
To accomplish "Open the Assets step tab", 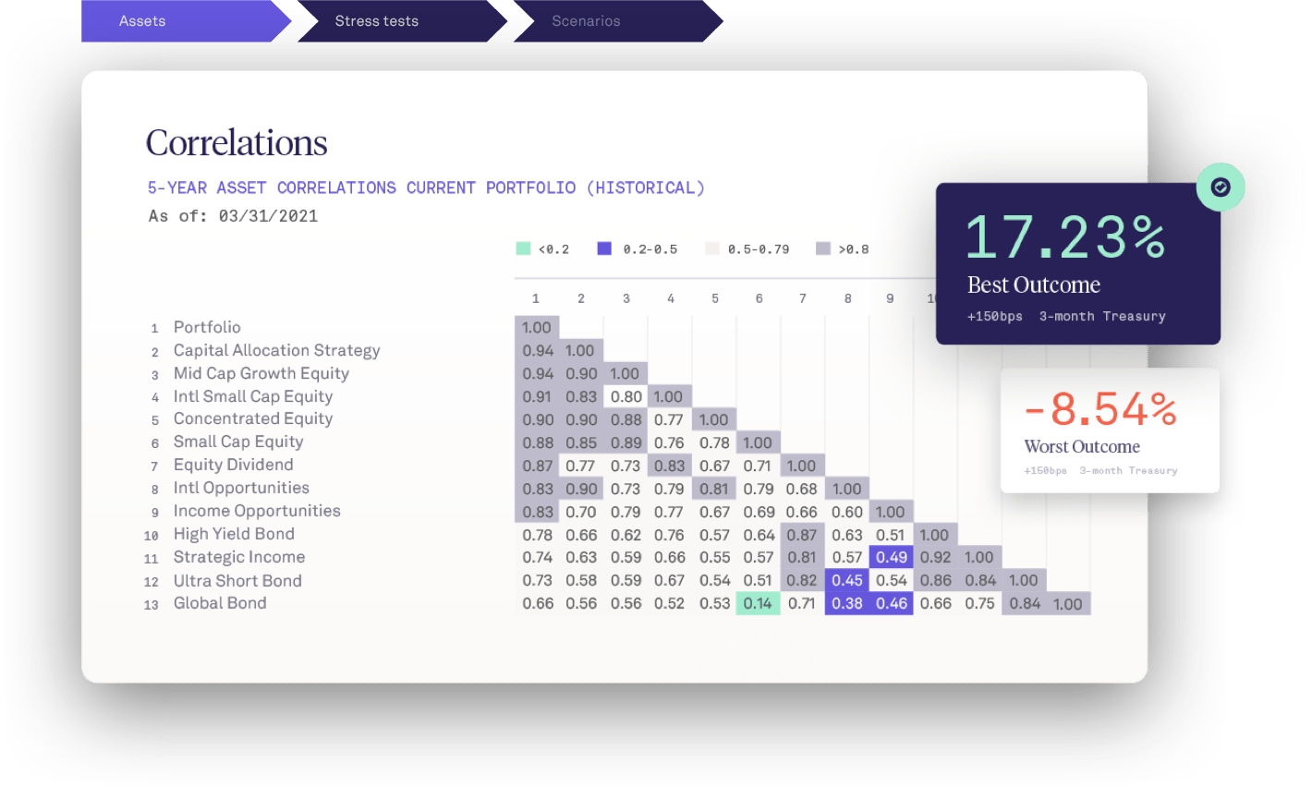I will pyautogui.click(x=185, y=21).
